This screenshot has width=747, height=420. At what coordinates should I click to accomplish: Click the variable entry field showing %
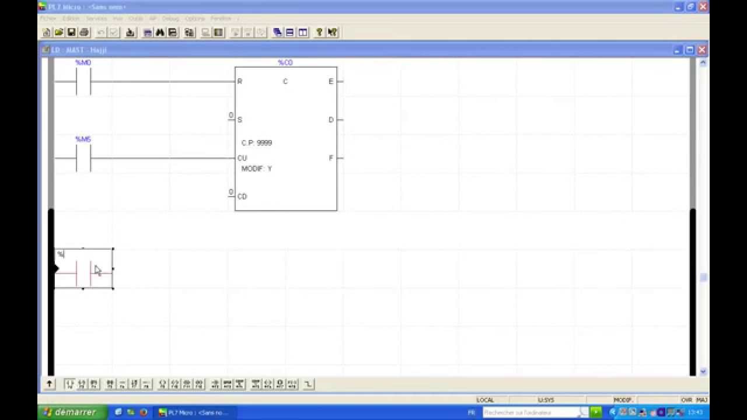[x=83, y=254]
